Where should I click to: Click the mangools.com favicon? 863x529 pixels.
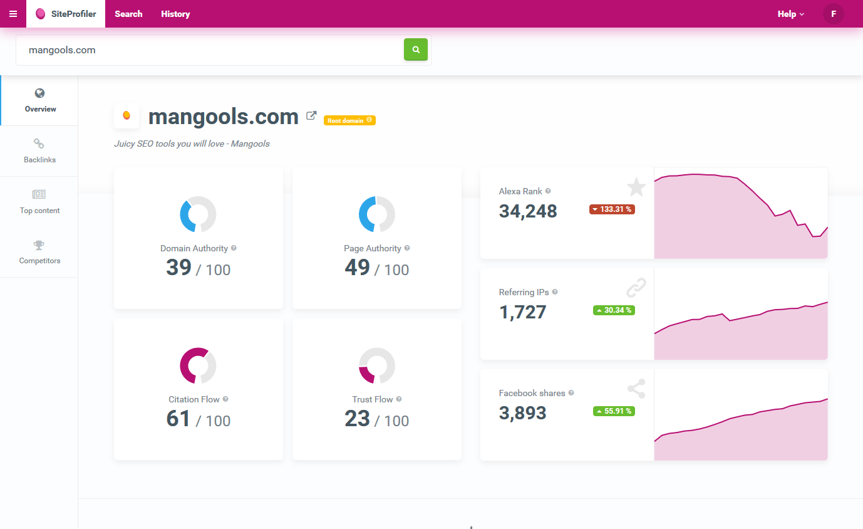(x=127, y=116)
